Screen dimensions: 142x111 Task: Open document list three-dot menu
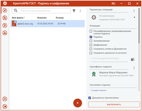(80, 11)
